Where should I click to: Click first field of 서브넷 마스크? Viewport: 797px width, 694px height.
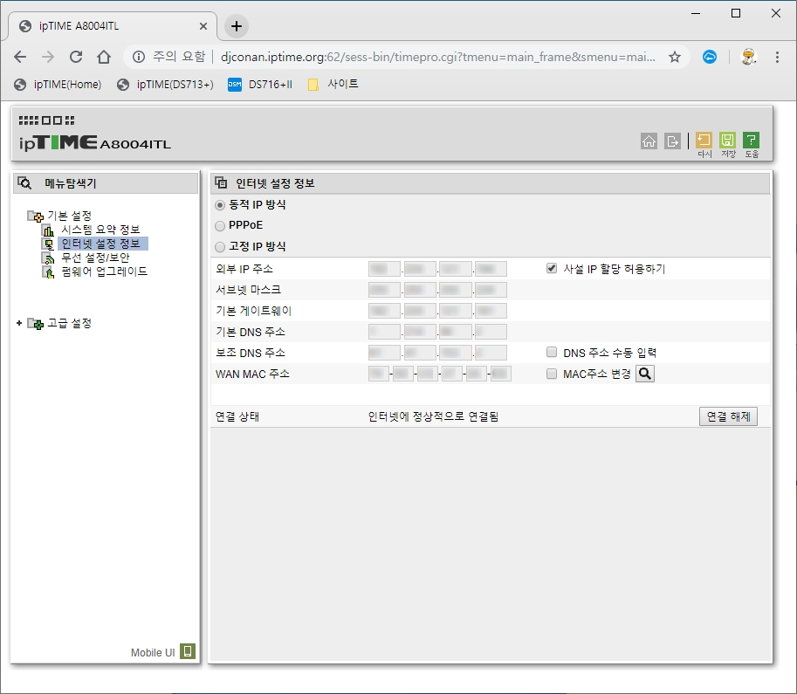[384, 290]
